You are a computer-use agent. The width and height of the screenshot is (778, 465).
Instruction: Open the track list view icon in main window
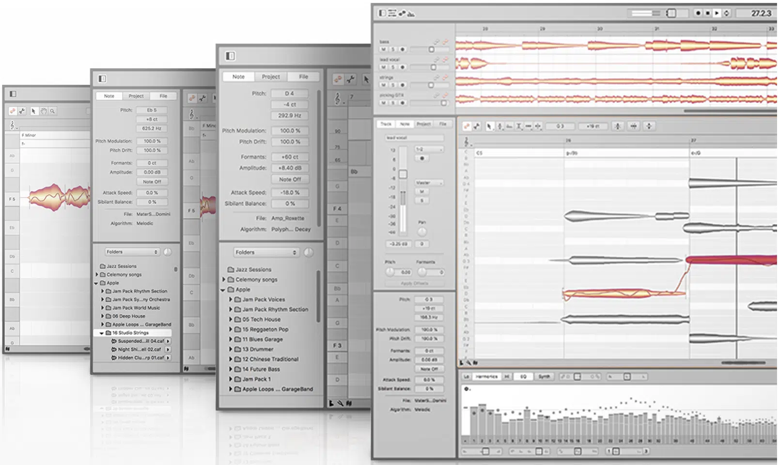point(392,13)
